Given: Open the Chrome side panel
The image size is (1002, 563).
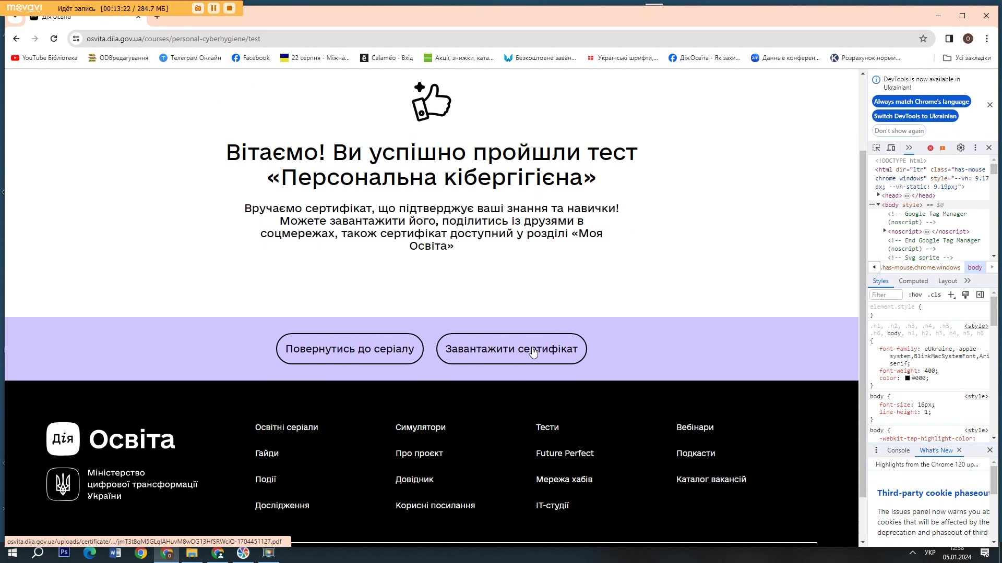Looking at the screenshot, I should coord(949,39).
